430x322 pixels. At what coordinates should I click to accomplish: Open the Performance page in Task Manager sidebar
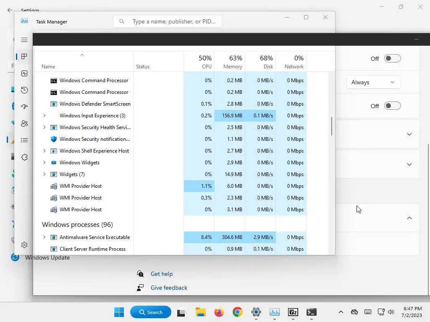click(24, 73)
